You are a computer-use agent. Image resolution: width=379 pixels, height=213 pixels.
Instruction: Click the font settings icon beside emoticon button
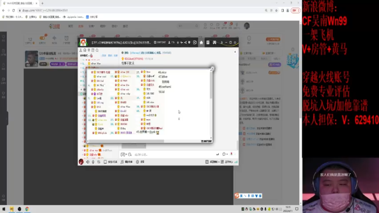pyautogui.click(x=130, y=155)
